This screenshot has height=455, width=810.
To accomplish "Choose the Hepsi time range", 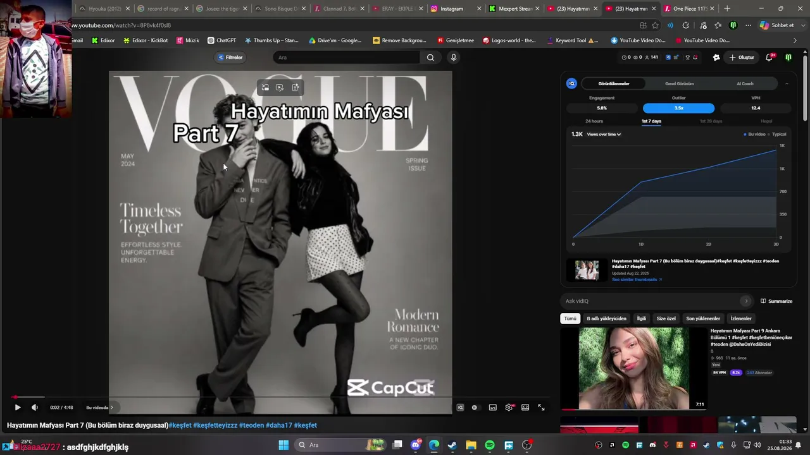I will coord(766,121).
